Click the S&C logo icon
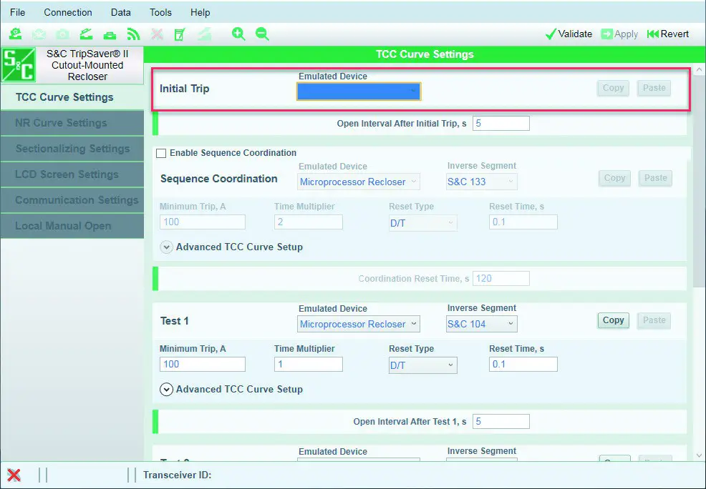 [x=18, y=65]
